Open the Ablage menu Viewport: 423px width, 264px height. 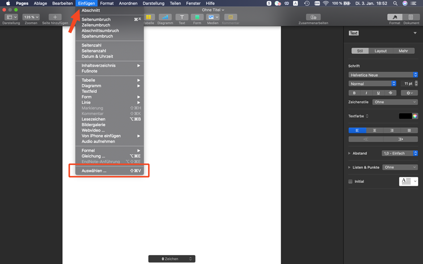point(40,3)
